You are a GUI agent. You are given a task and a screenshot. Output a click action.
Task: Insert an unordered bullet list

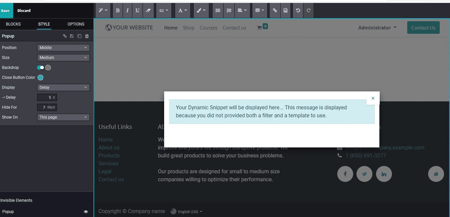(218, 11)
